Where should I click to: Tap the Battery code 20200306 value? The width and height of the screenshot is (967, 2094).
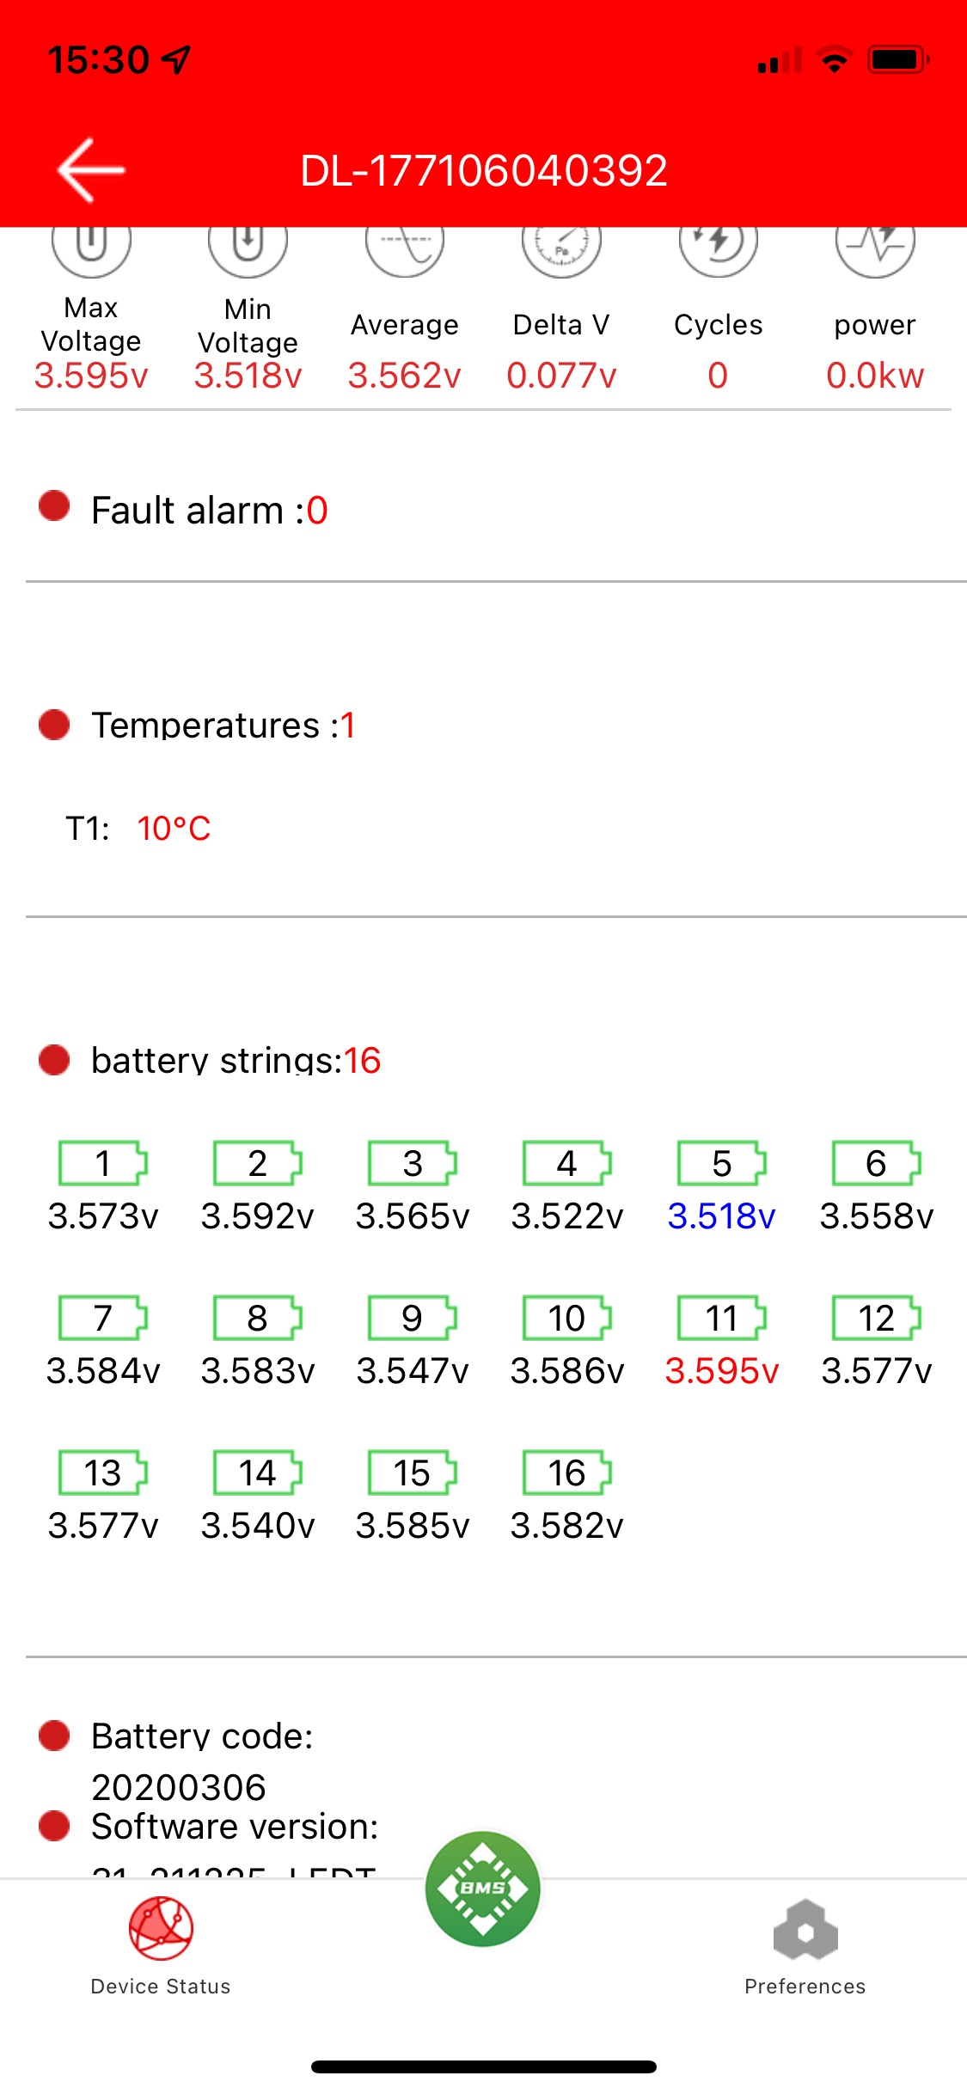[179, 1787]
